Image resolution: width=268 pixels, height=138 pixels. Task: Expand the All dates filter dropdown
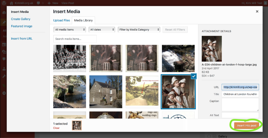[102, 30]
